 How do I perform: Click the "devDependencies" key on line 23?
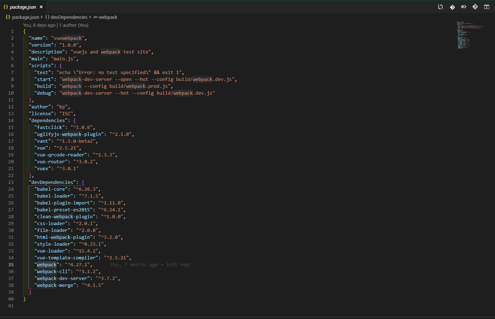(x=52, y=182)
